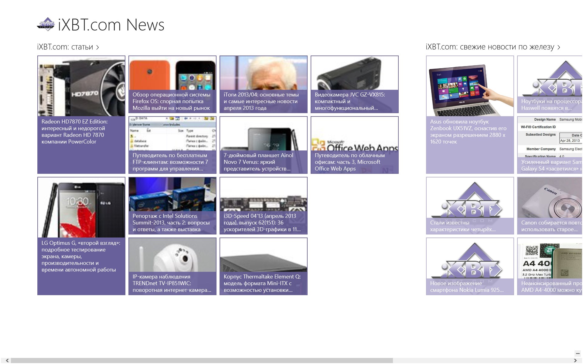Open the Firefox OS review article tile
The height and width of the screenshot is (364, 583).
click(x=172, y=84)
